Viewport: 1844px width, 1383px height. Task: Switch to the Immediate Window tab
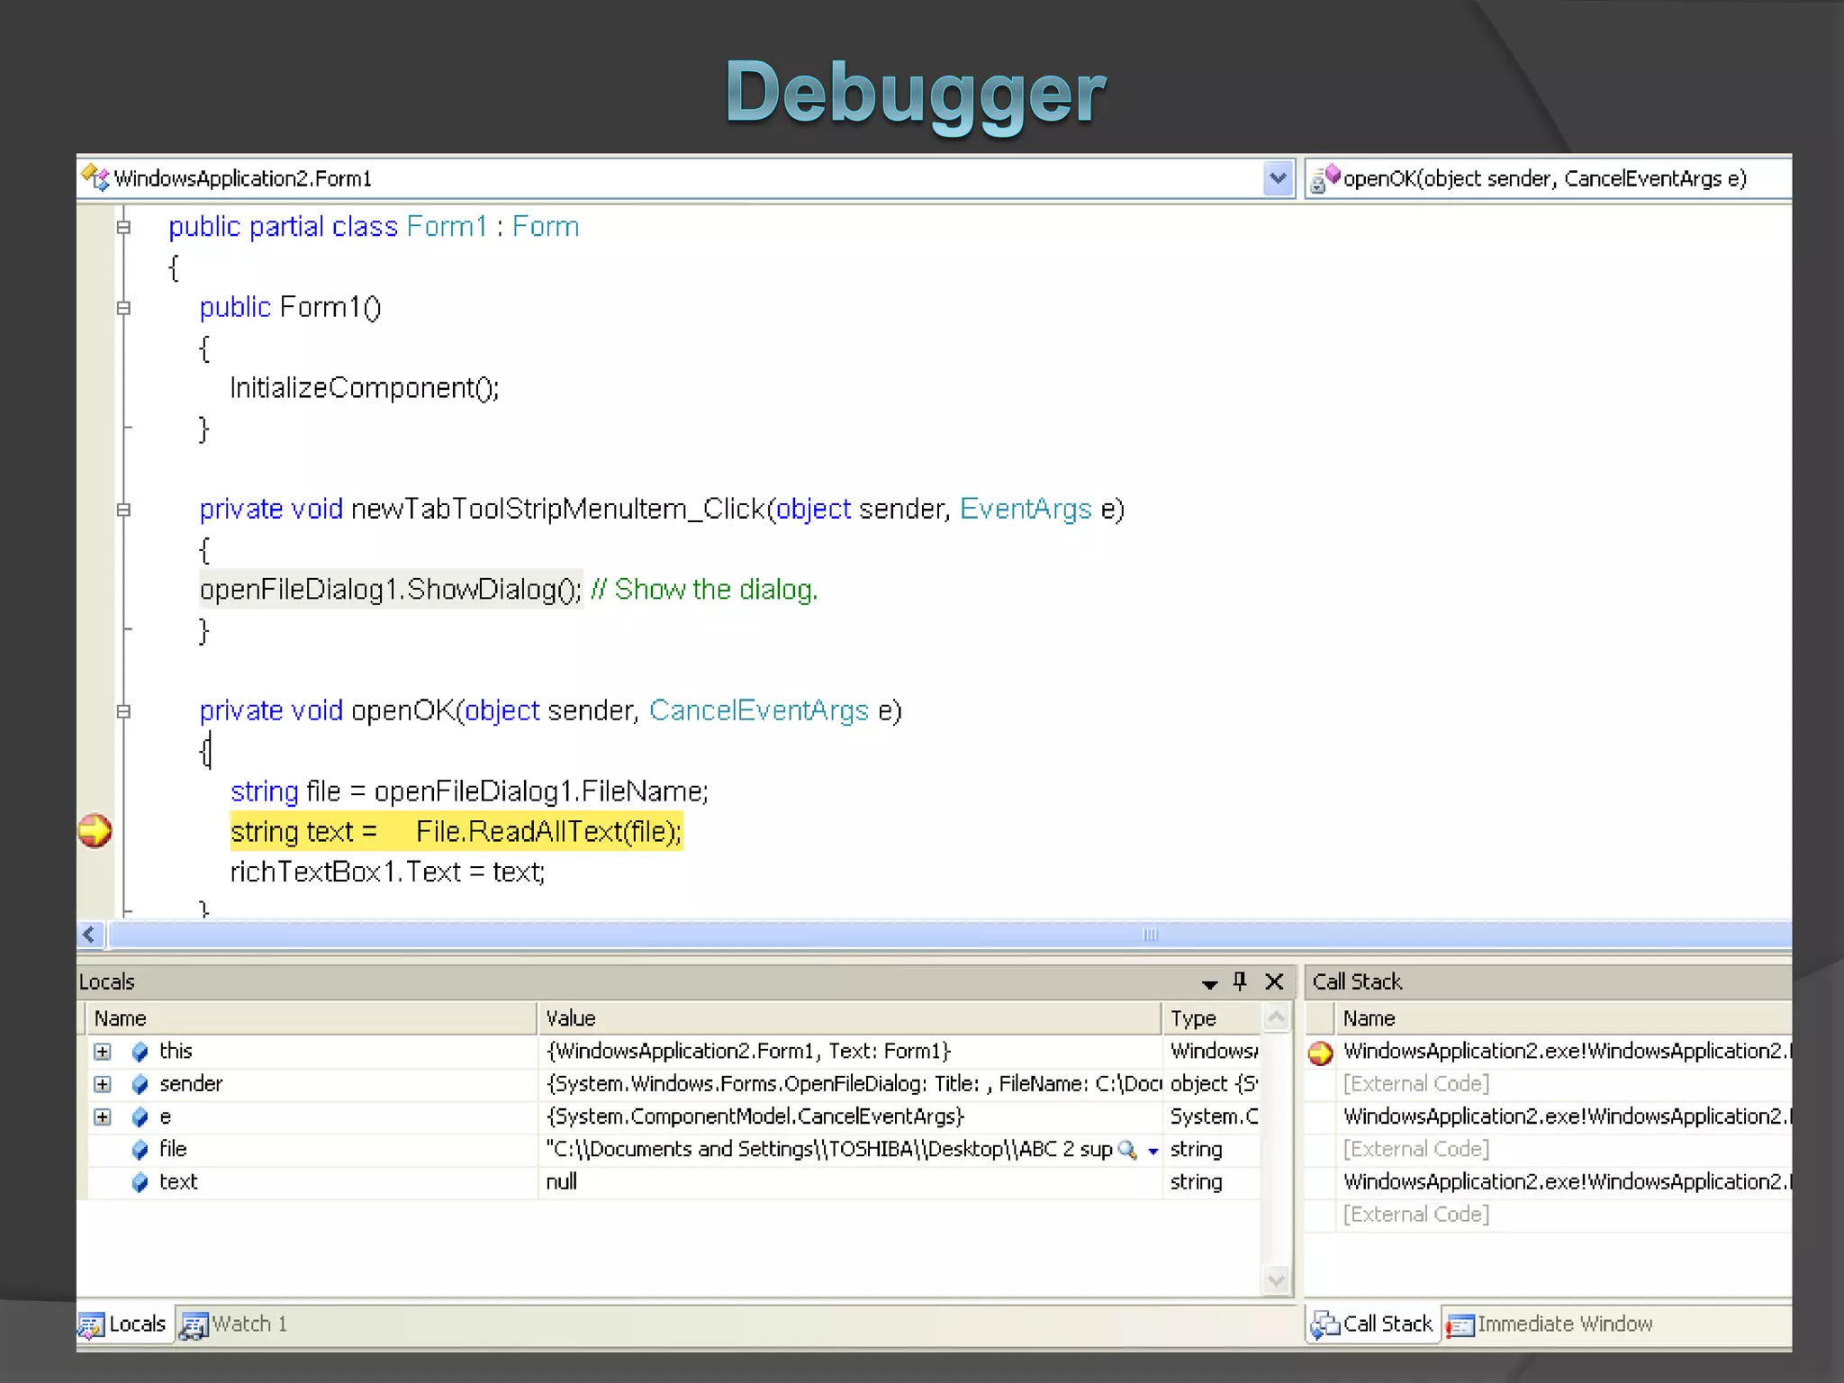[1550, 1324]
